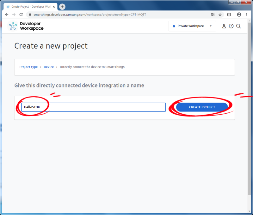253x215 pixels.
Task: Click the extensions cube icon in Chrome toolbar
Action: coord(229,14)
